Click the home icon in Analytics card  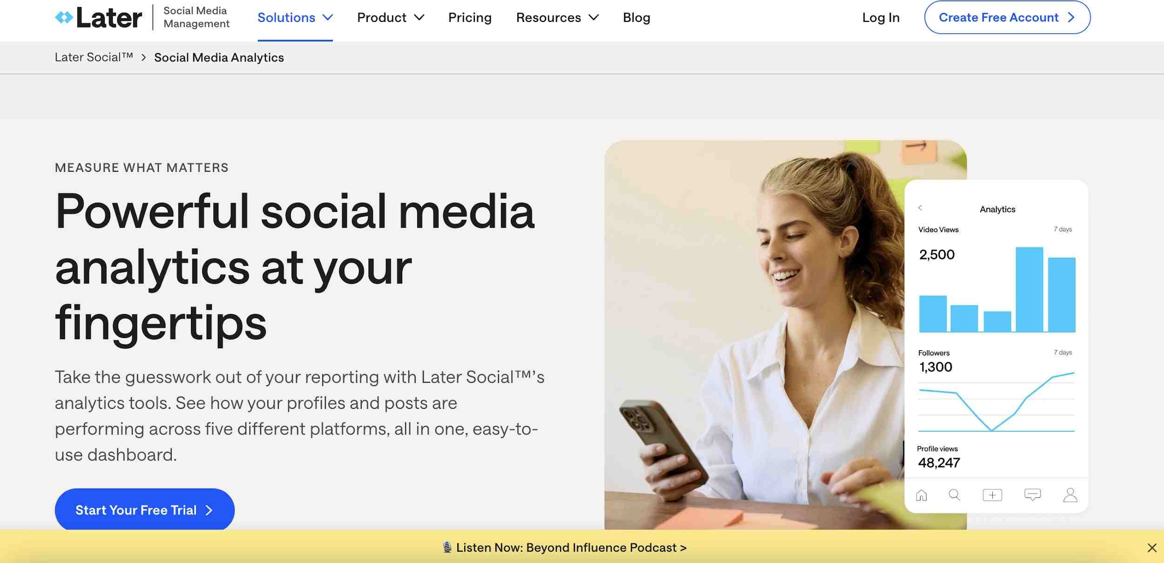921,495
